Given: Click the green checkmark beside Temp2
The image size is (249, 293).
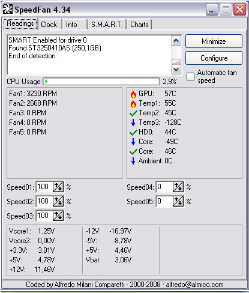Looking at the screenshot, I should (133, 113).
